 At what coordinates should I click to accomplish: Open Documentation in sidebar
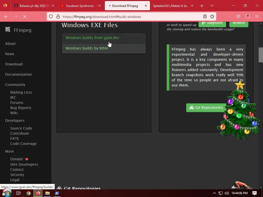[x=18, y=74]
